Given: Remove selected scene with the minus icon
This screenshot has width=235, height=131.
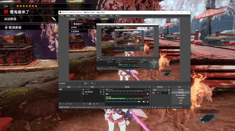Looking at the screenshot, I should point(63,104).
